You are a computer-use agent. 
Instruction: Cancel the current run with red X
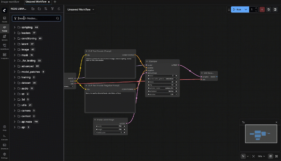262,10
